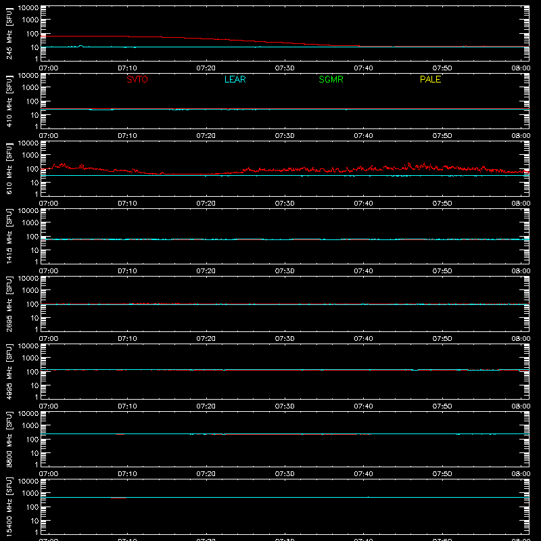This screenshot has height=541, width=541.
Task: Select the 8800 MHz [SFU] axis title
Action: (x=9, y=440)
